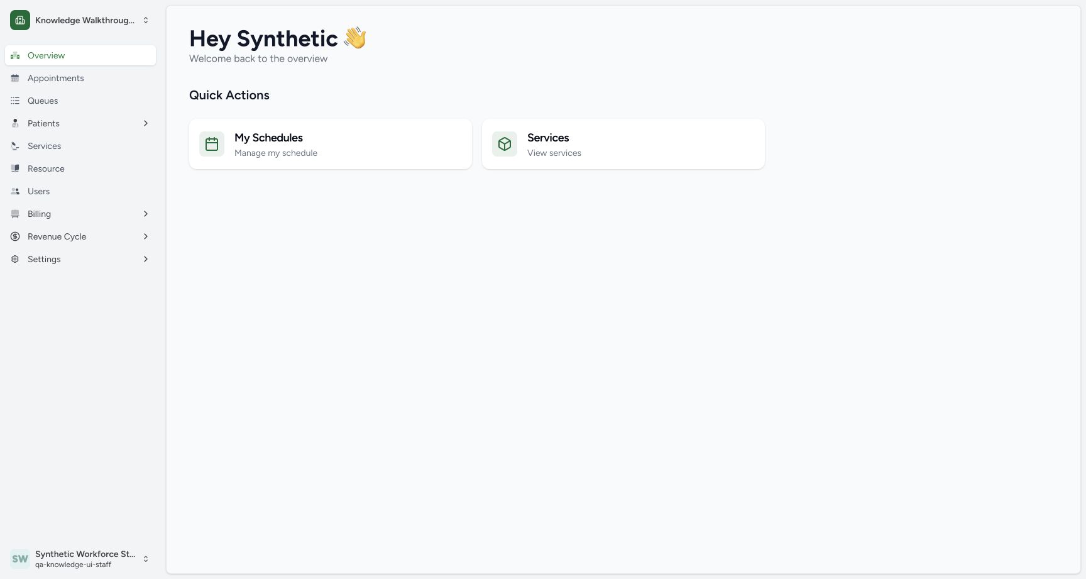This screenshot has width=1086, height=579.
Task: Click Synthetic Workforce staff name
Action: tap(85, 554)
